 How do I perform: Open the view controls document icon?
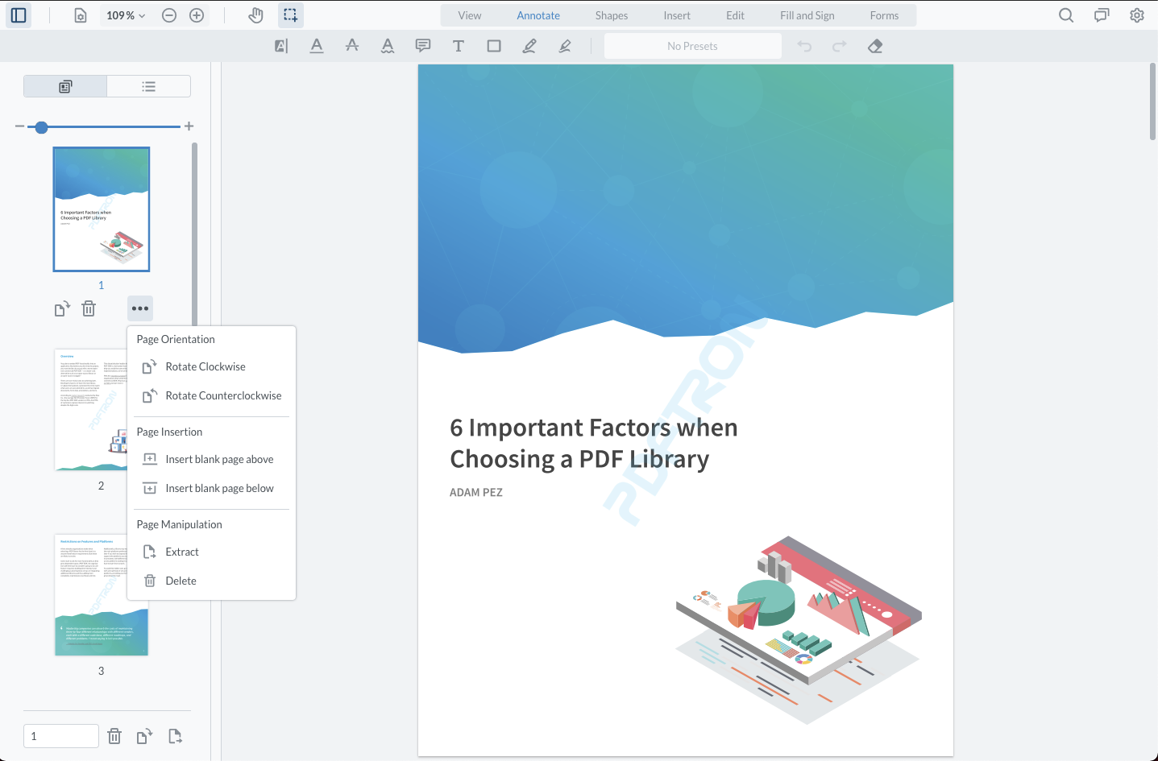[81, 15]
